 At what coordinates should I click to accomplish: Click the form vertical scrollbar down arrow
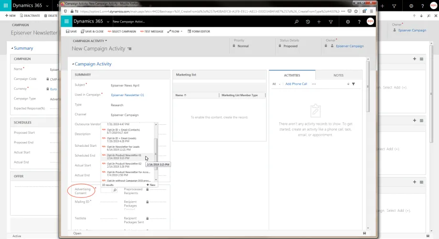point(368,228)
